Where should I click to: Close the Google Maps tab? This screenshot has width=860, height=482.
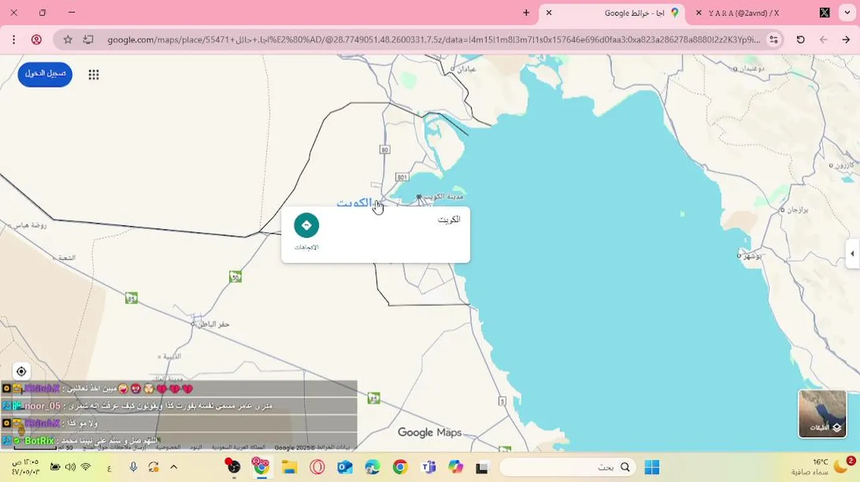tap(549, 13)
